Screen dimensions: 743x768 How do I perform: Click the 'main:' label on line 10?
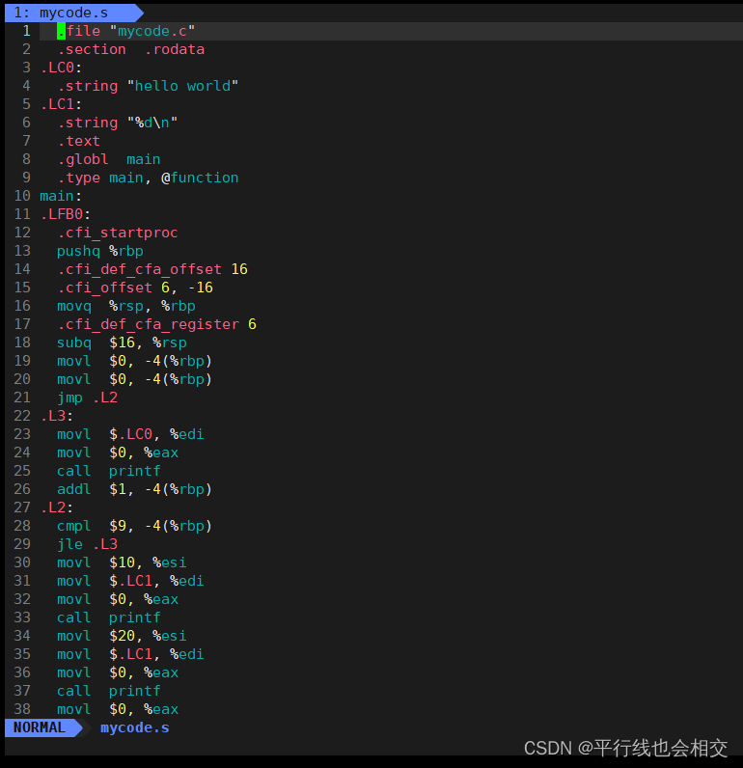(x=61, y=196)
